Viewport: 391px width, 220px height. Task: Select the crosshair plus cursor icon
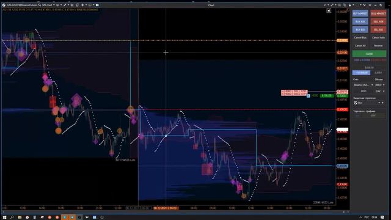[82, 5]
